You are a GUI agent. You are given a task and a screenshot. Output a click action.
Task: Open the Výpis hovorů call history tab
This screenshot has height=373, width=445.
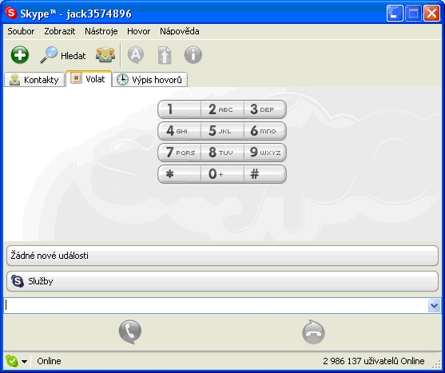point(150,80)
